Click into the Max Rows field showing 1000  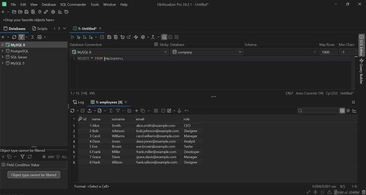[328, 52]
